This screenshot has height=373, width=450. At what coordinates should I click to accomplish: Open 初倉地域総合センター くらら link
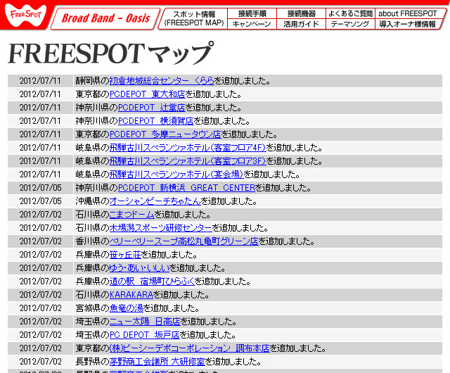pyautogui.click(x=162, y=81)
